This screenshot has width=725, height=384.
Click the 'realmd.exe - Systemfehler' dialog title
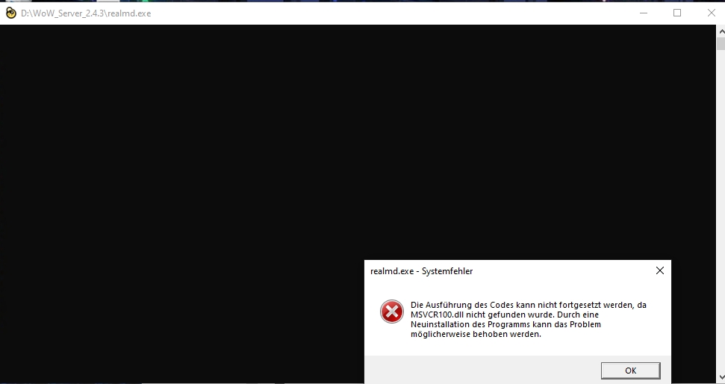tap(421, 271)
